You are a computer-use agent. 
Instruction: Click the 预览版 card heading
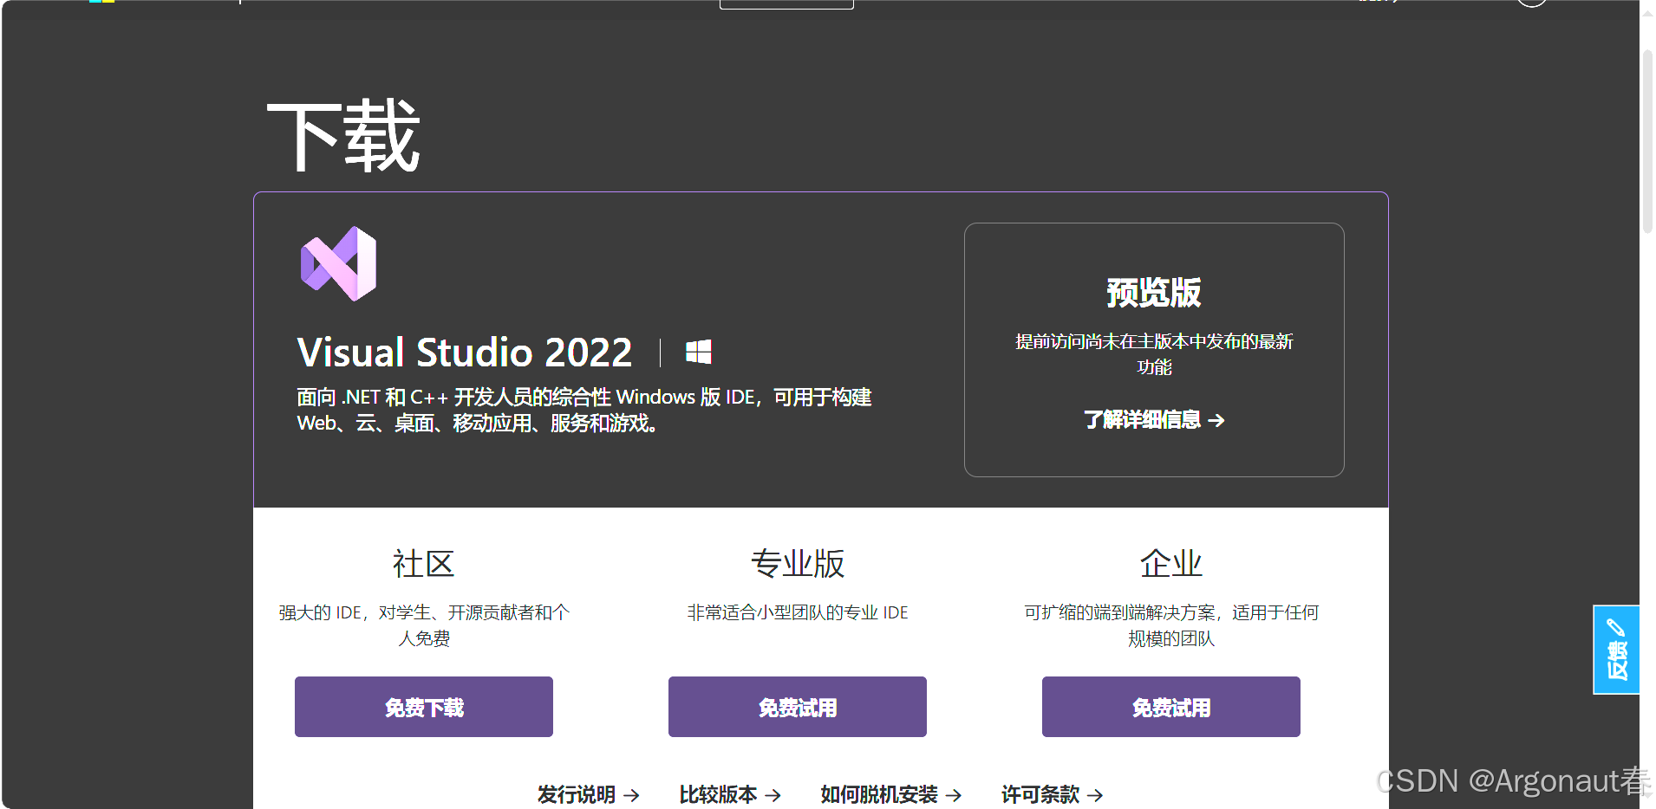(1154, 293)
